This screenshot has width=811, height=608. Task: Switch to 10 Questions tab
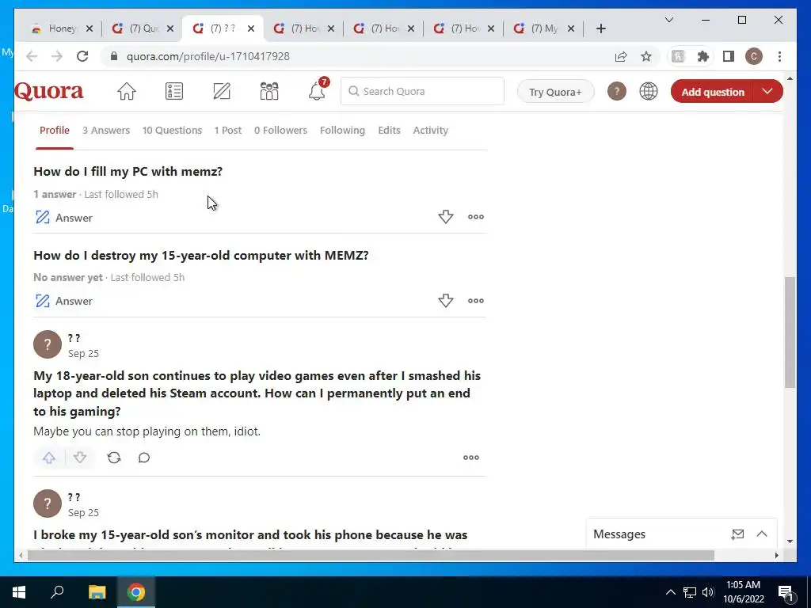pos(172,131)
